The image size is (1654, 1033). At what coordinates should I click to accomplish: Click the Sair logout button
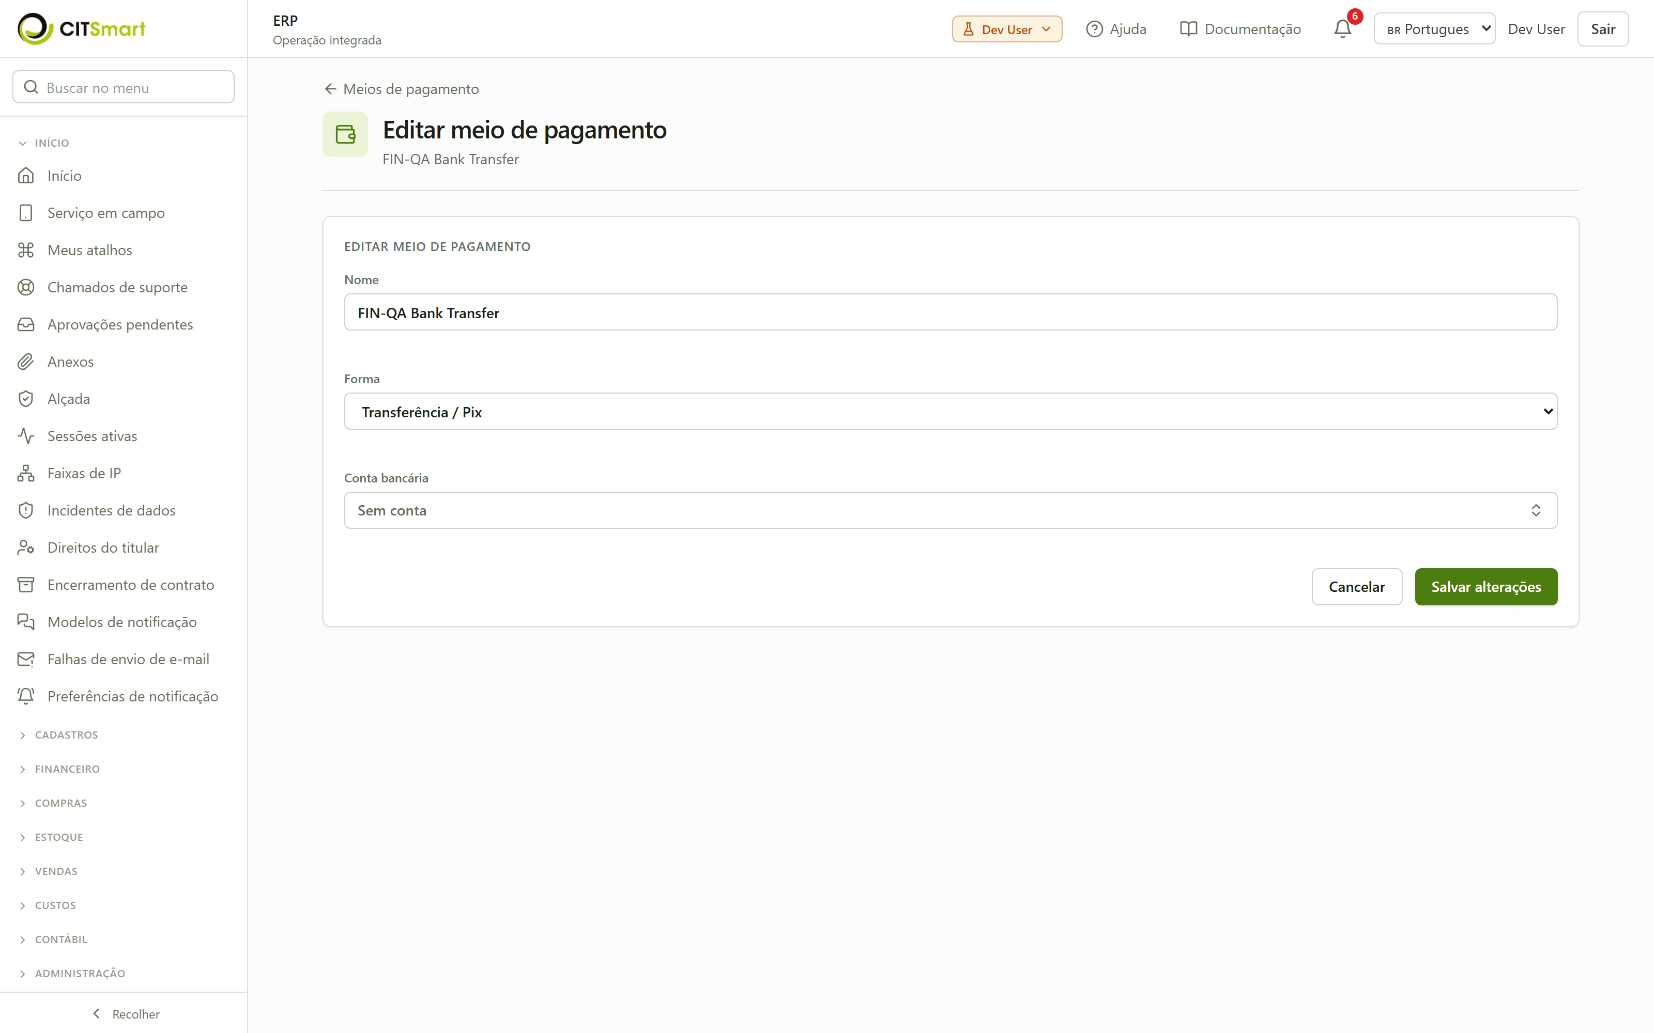[x=1603, y=29]
